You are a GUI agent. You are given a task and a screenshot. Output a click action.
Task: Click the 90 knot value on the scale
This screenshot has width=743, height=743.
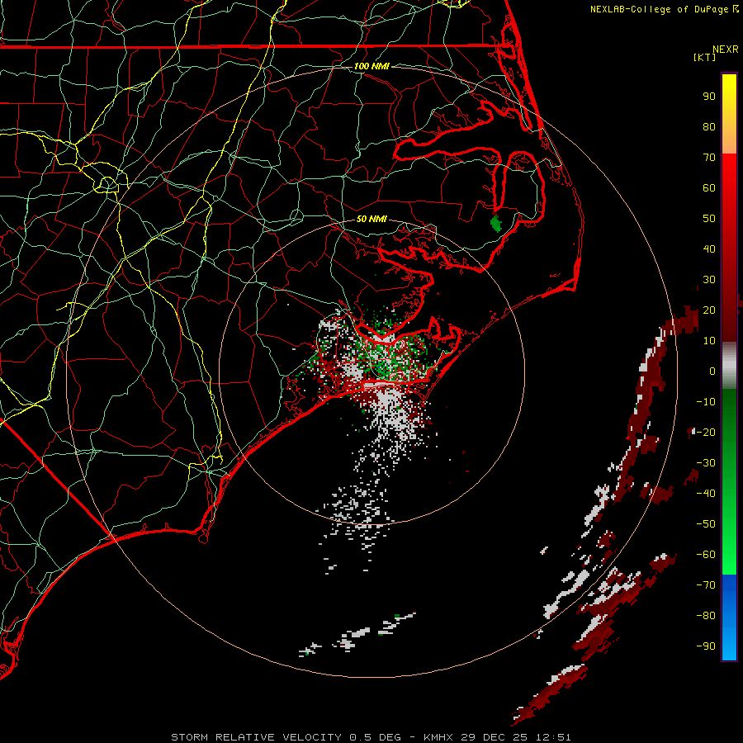(709, 97)
